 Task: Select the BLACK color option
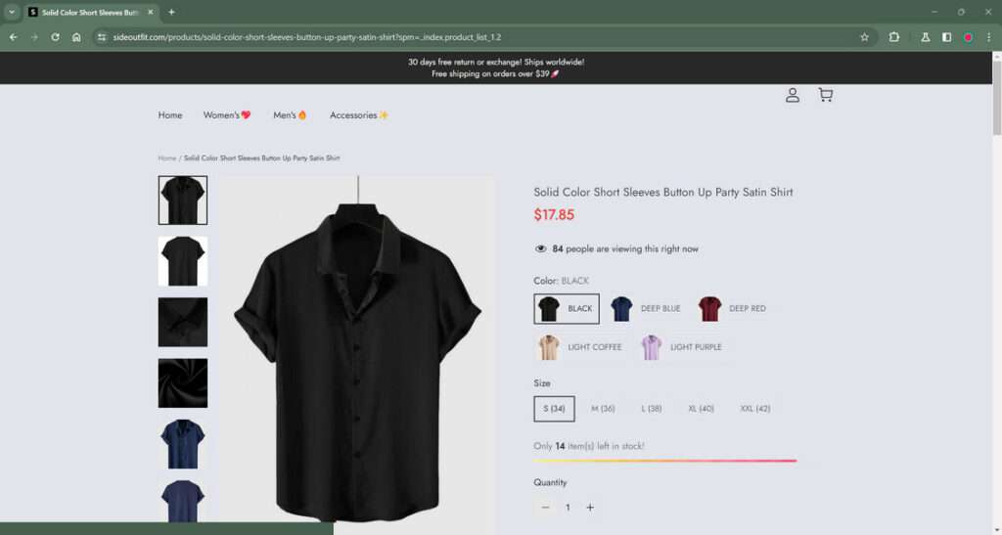click(x=567, y=308)
